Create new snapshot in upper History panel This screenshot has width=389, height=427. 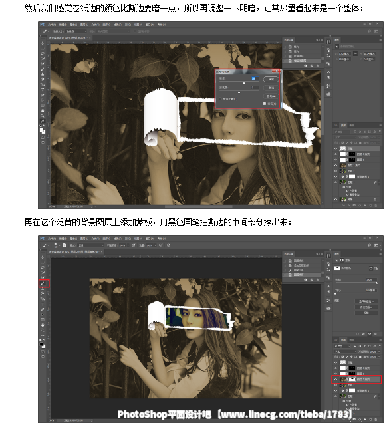pyautogui.click(x=312, y=66)
